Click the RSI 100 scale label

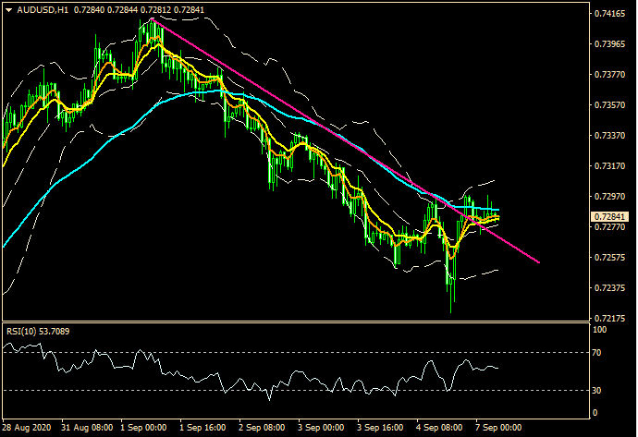pyautogui.click(x=599, y=329)
